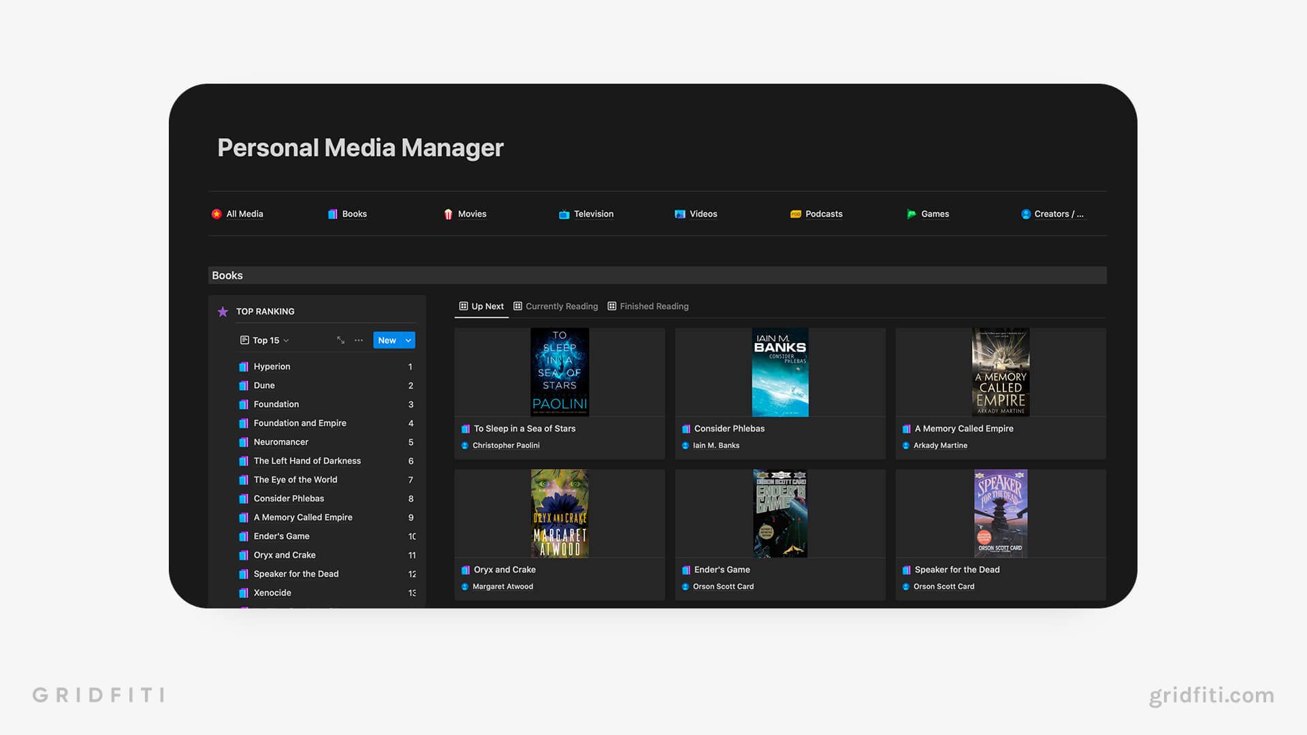Click the Games page label
The height and width of the screenshot is (735, 1307).
pos(935,214)
